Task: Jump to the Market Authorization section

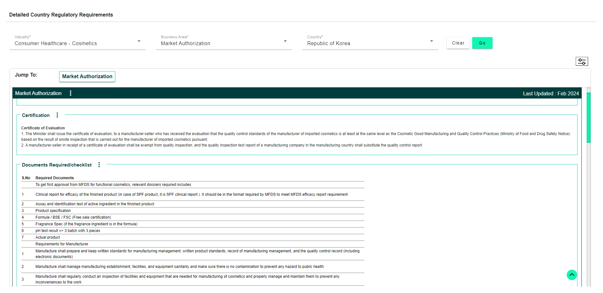Action: 87,77
